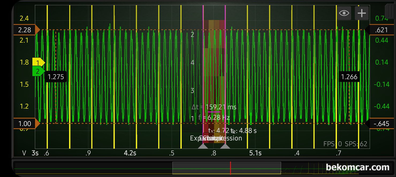396x177 pixels.
Task: Tap the 3s time axis label
Action: 35,153
